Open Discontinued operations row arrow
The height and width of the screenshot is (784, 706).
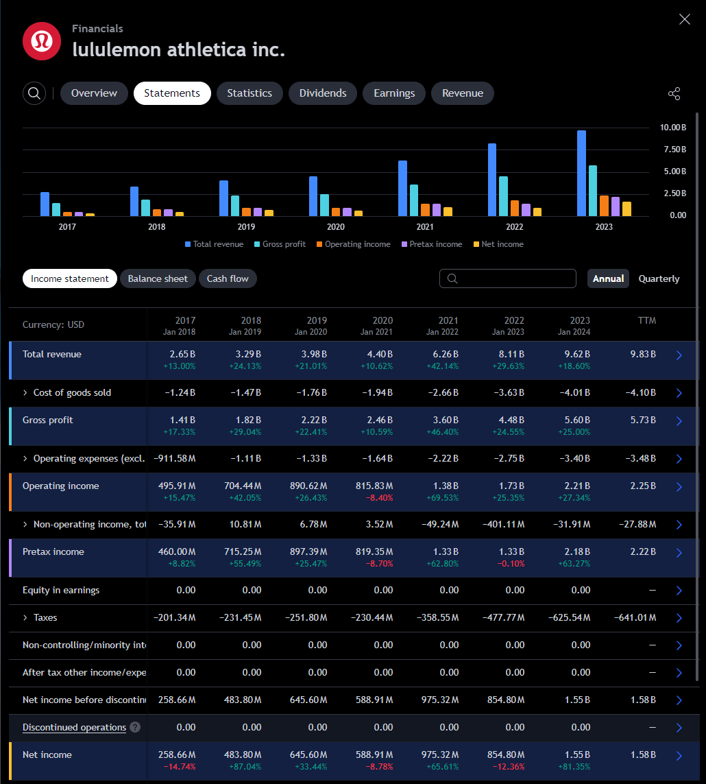click(x=679, y=728)
